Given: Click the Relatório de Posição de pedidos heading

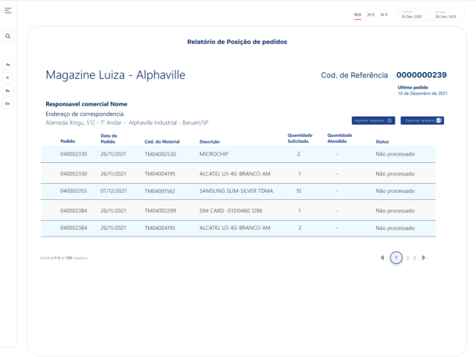Looking at the screenshot, I should point(237,42).
